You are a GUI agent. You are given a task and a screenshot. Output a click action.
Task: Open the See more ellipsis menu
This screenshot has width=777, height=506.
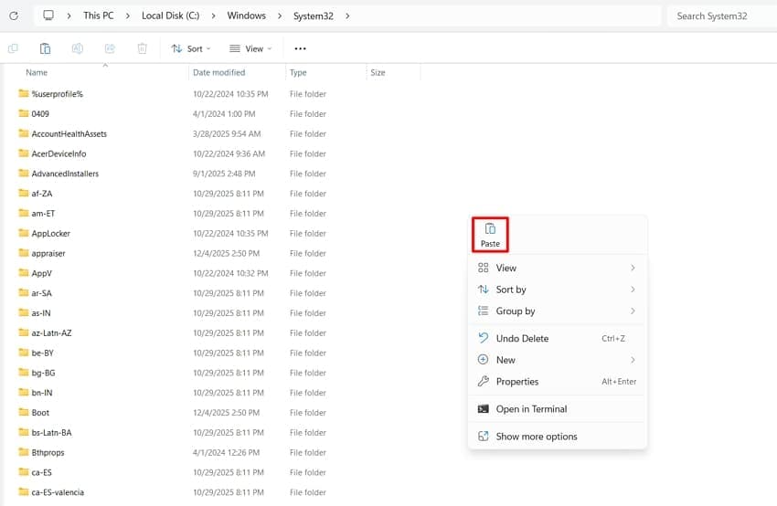pos(301,48)
